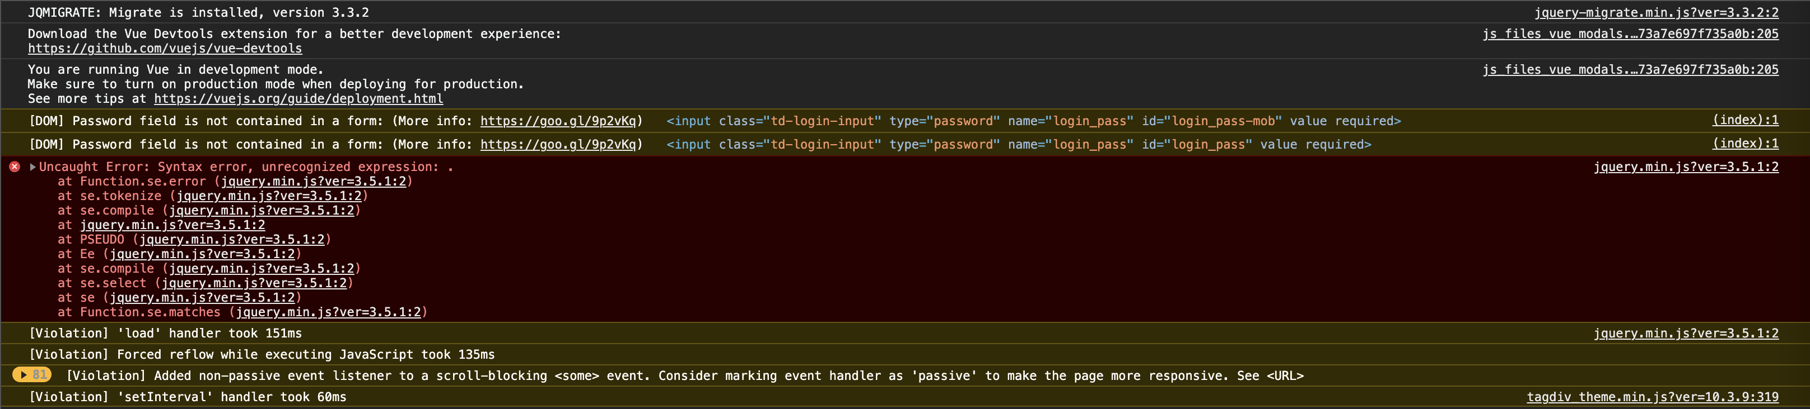Expand the 81 grouped violation messages badge
The width and height of the screenshot is (1810, 409).
click(x=32, y=375)
